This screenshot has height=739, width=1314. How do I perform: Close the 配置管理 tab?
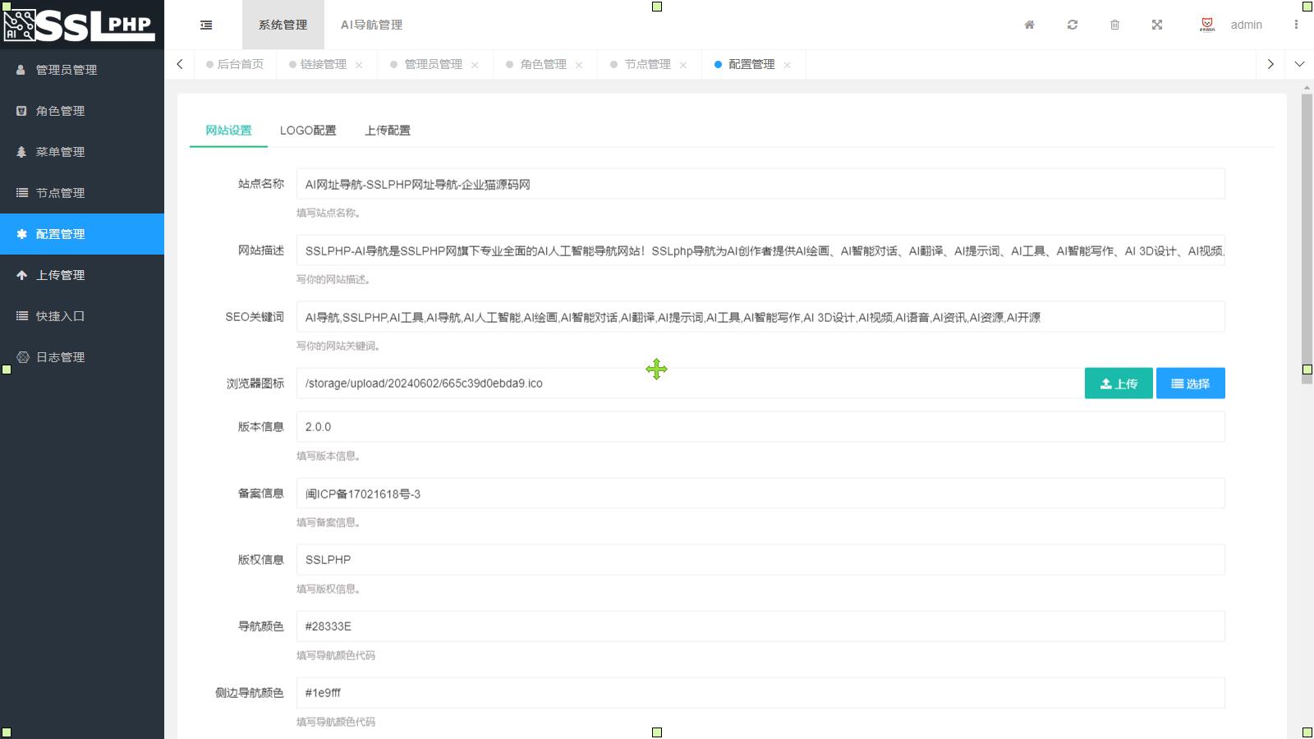tap(787, 65)
